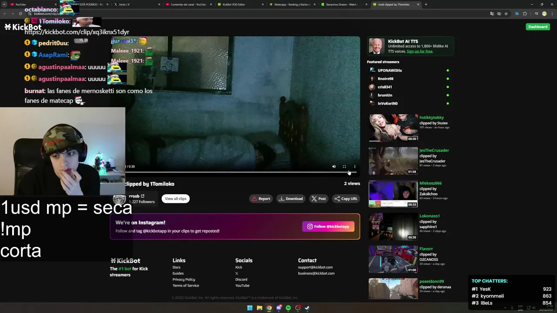Download the clip
Viewport: 557px width, 313px height.
coord(291,199)
